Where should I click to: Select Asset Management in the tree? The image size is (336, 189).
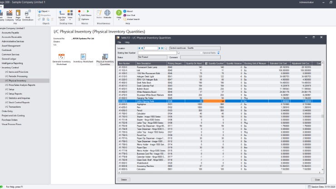pos(11,46)
